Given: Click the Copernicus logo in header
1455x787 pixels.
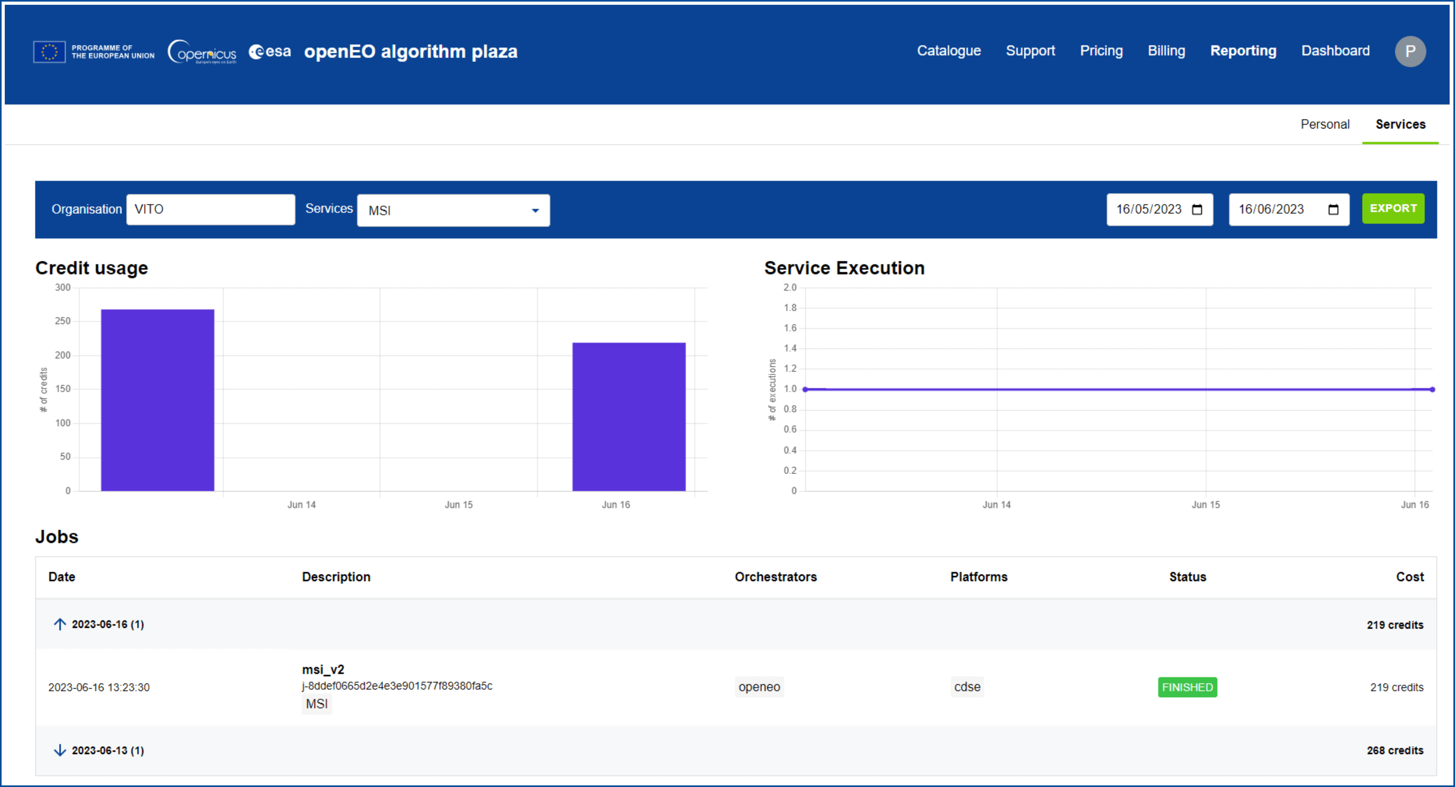Looking at the screenshot, I should [202, 52].
